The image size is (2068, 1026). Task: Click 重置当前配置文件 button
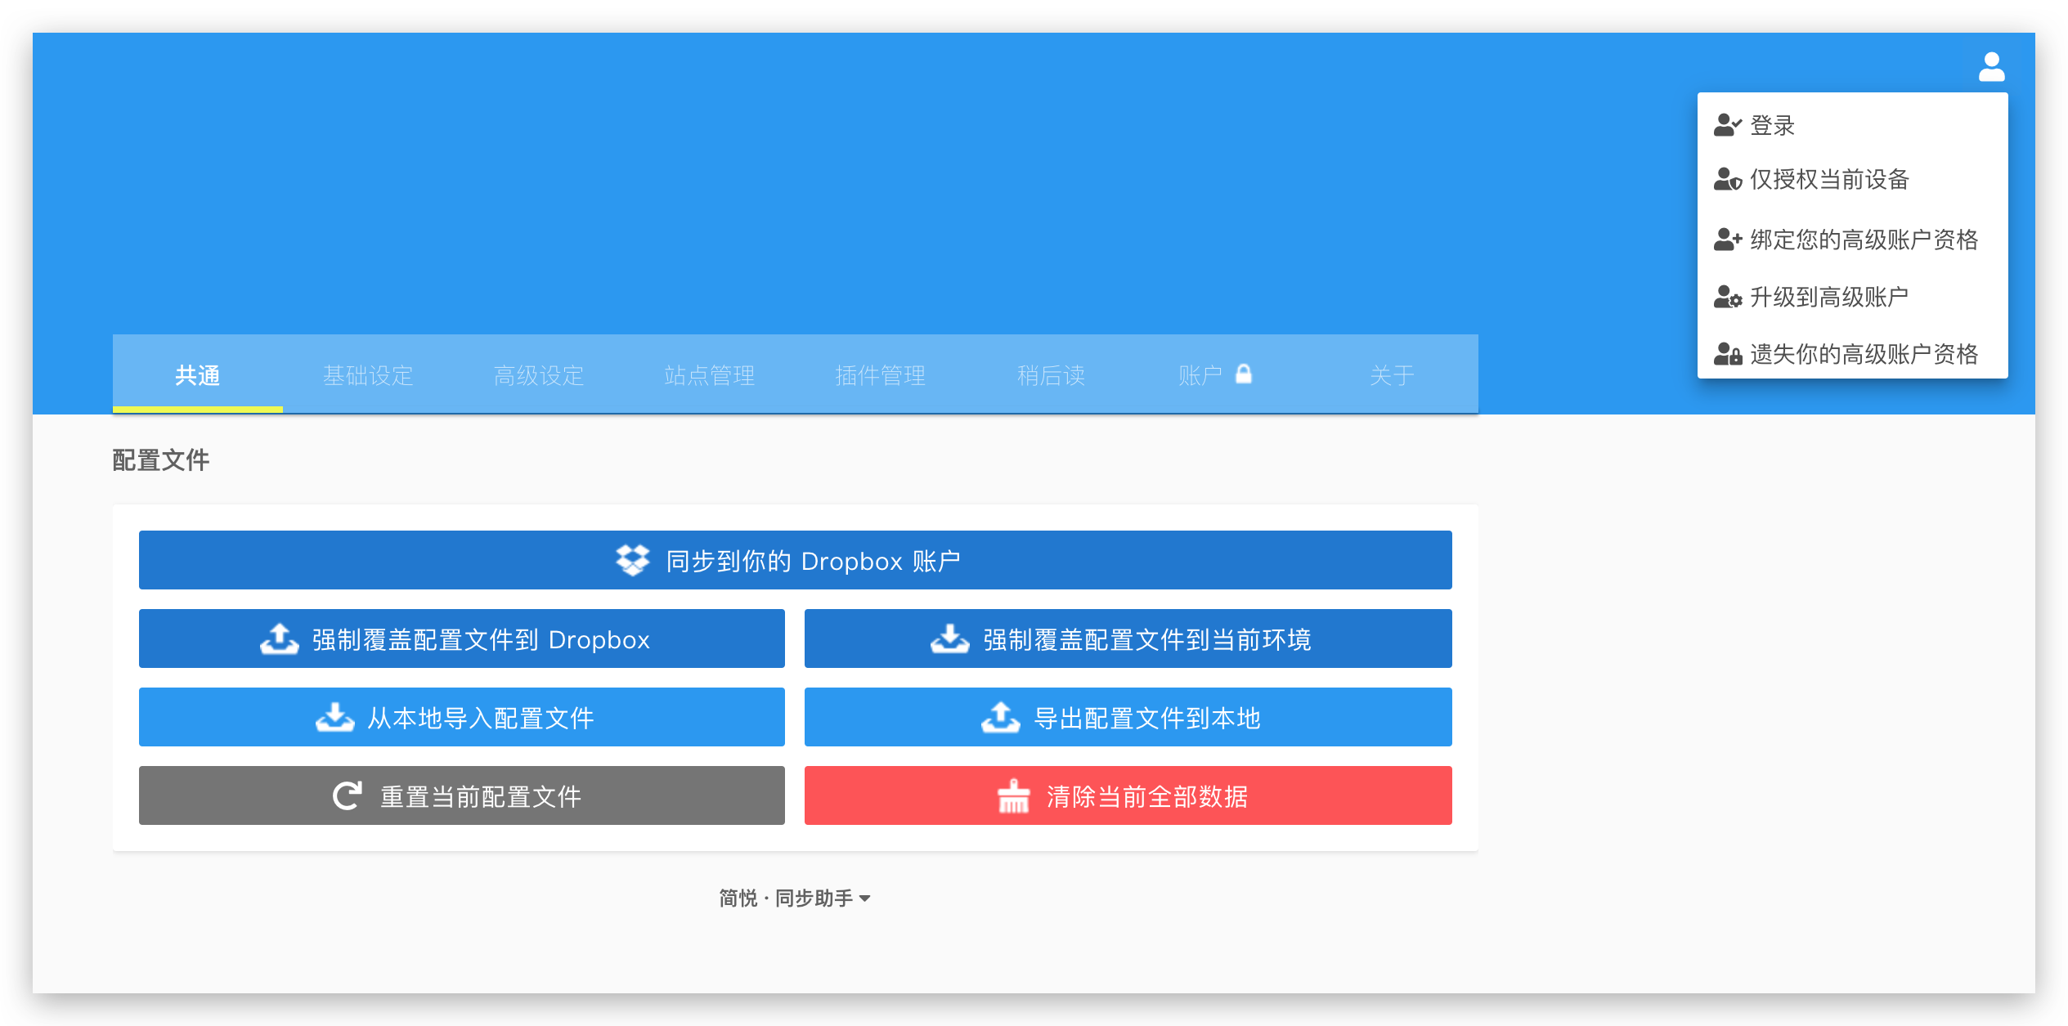coord(462,795)
